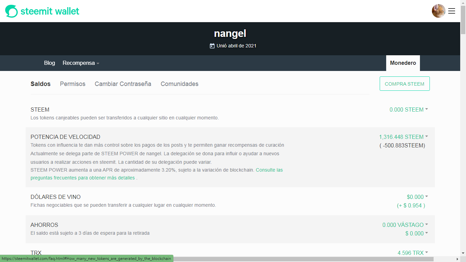Open the $0.000 Steem Dollars dropdown

coord(417,197)
